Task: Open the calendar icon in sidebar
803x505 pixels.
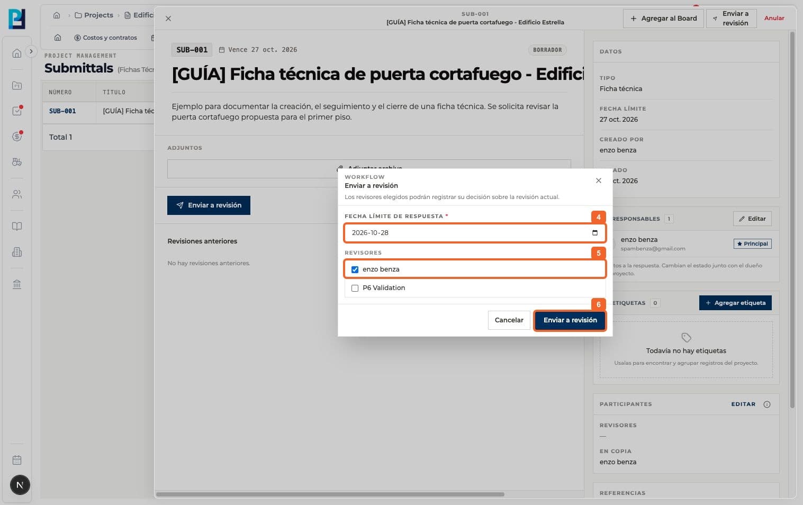Action: [17, 460]
